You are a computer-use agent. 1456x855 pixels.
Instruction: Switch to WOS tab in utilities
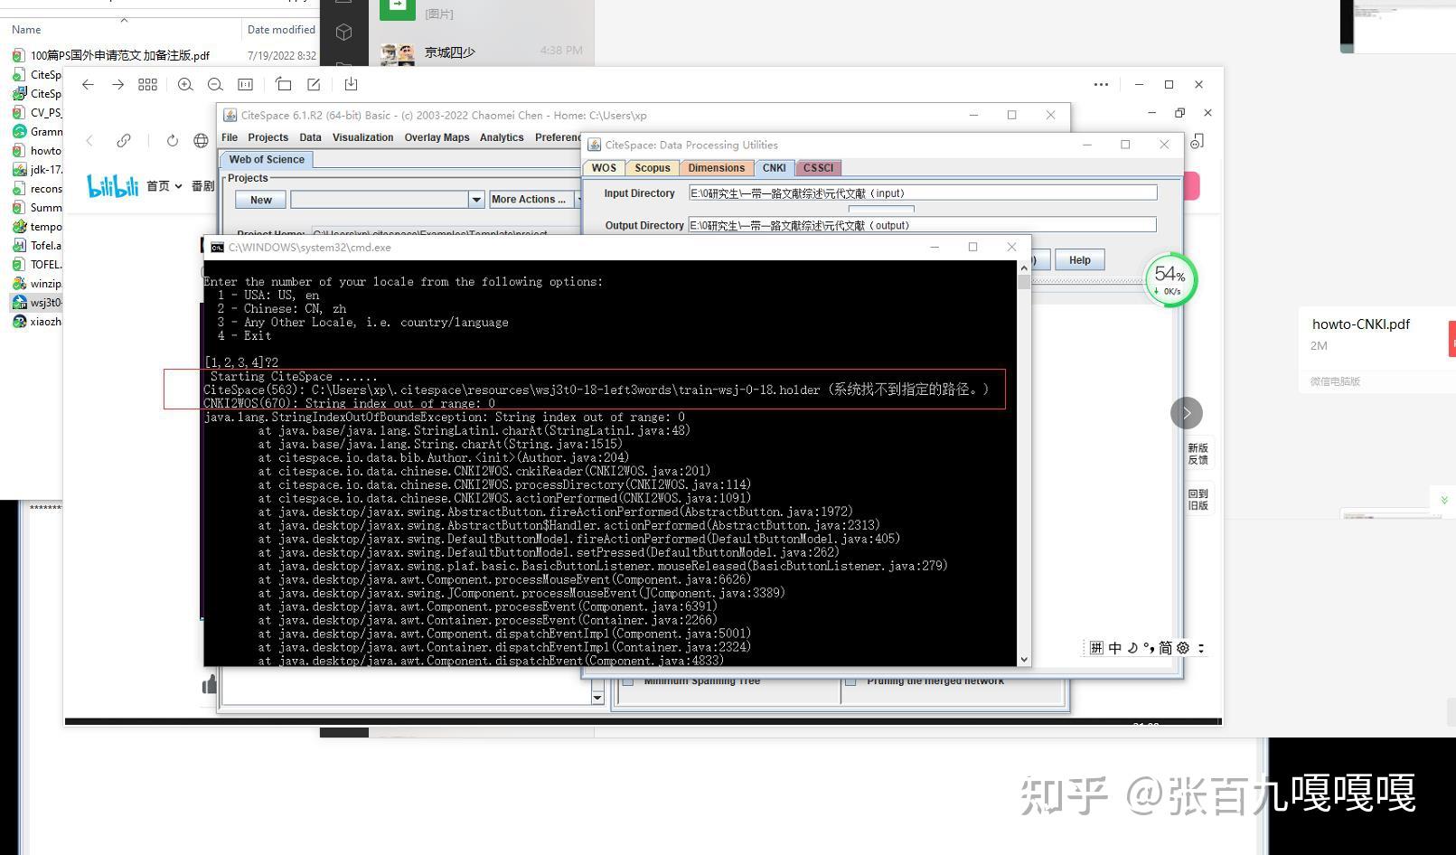604,168
